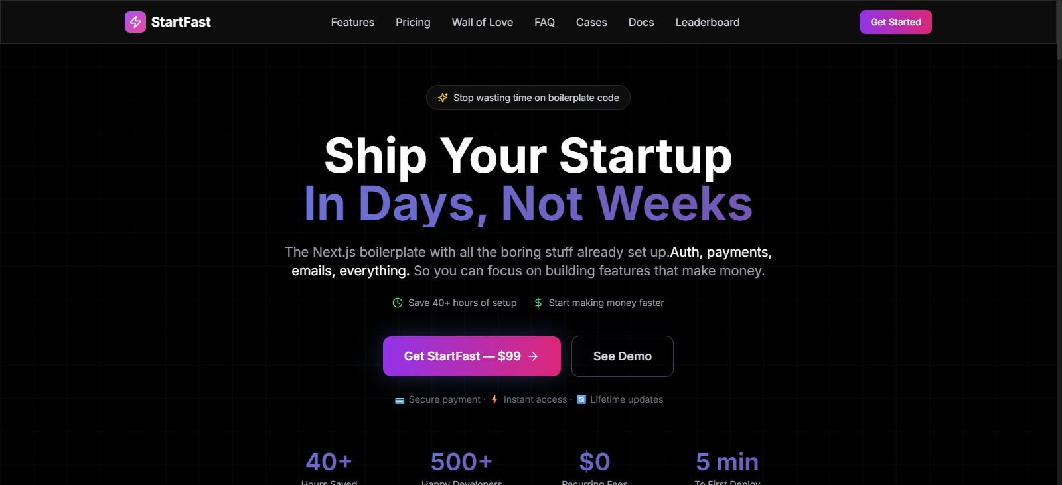This screenshot has height=485, width=1062.
Task: Click the green clock icon beside Save 40+ hours
Action: pos(398,303)
